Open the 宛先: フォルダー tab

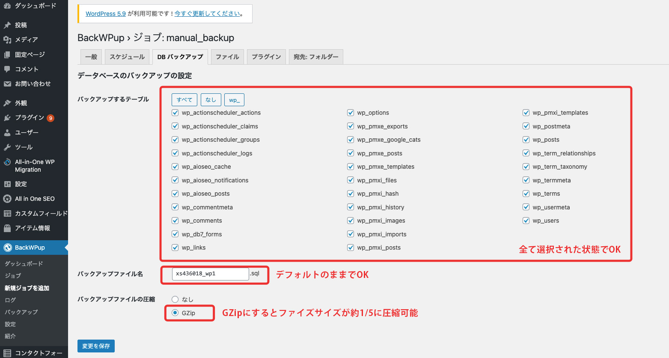316,57
